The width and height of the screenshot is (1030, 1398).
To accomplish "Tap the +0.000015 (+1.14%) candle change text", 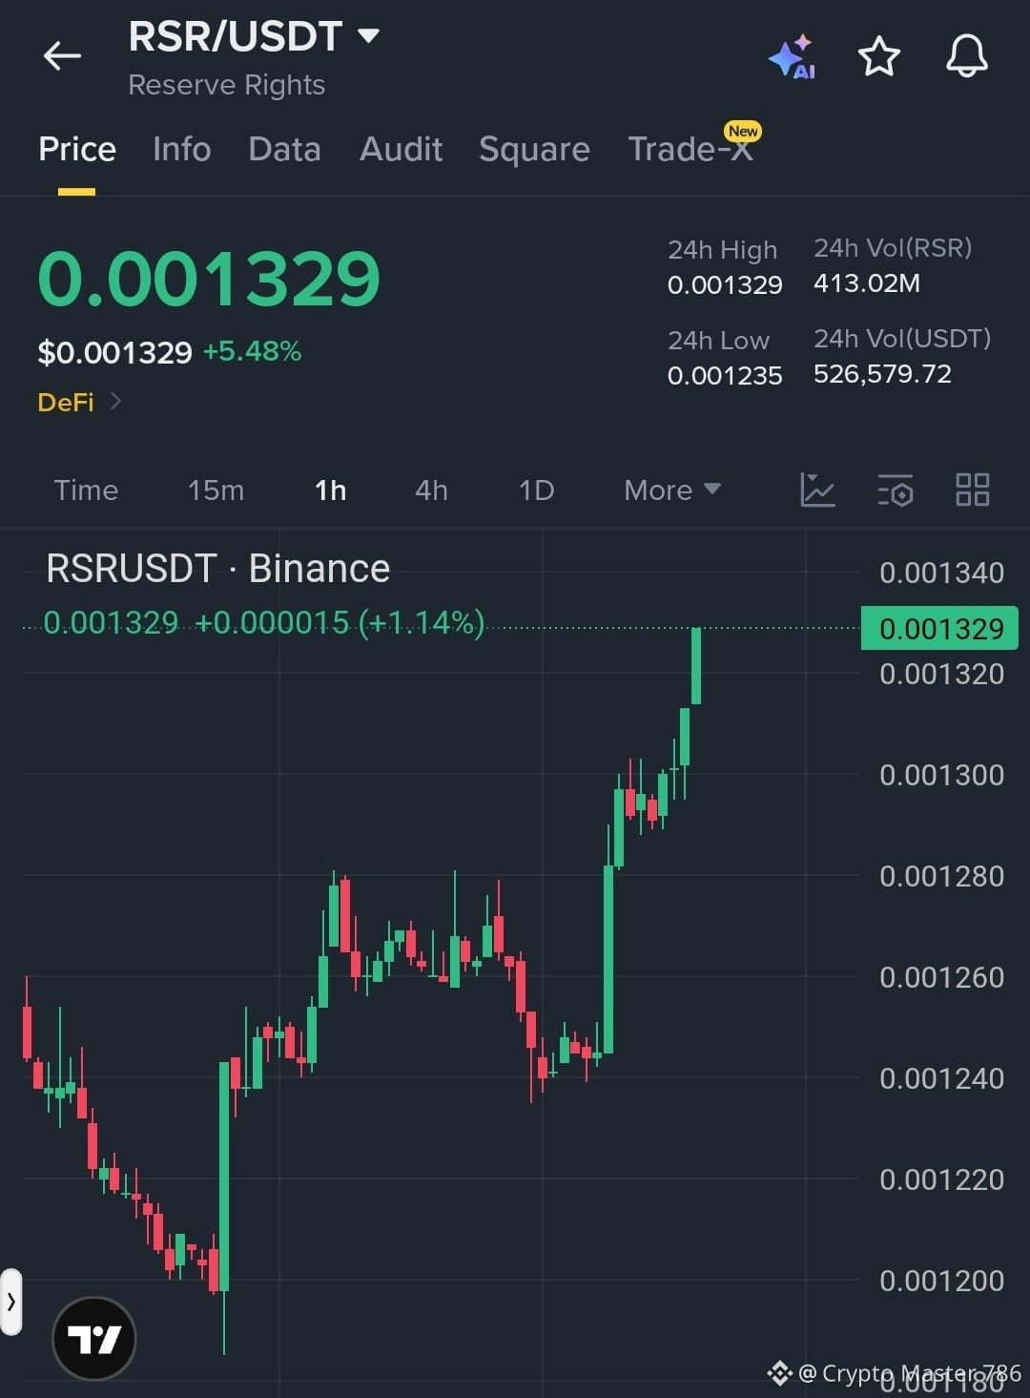I will point(340,622).
